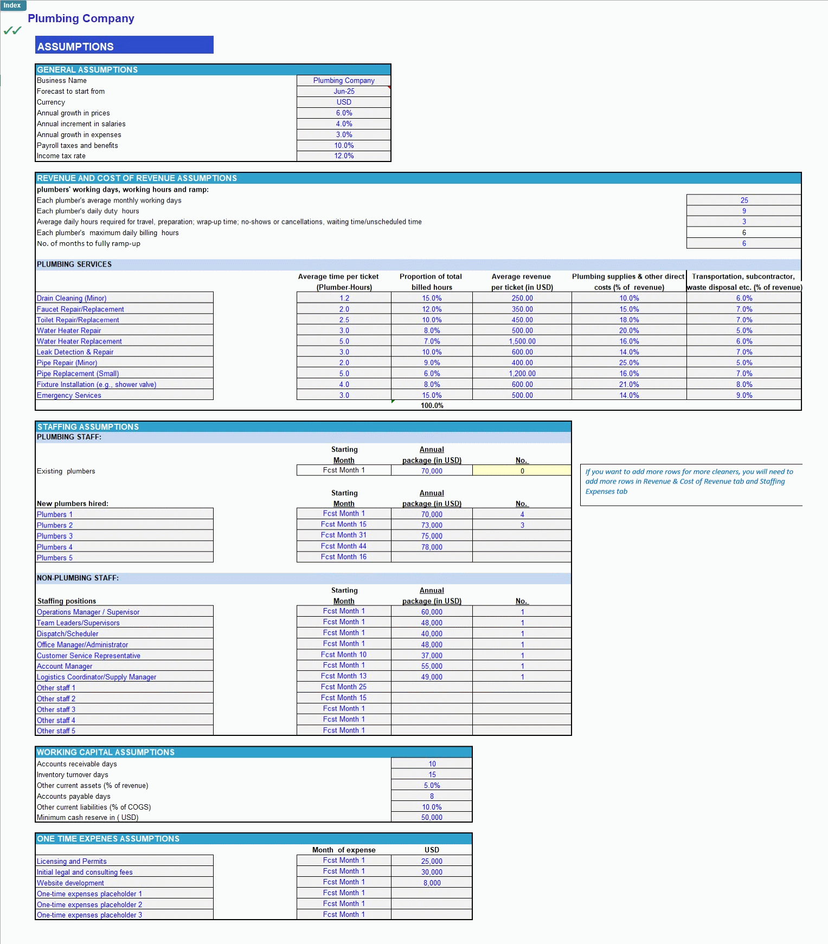Open the Toilet Repair/Replacement link
Image resolution: width=828 pixels, height=944 pixels.
pos(124,320)
